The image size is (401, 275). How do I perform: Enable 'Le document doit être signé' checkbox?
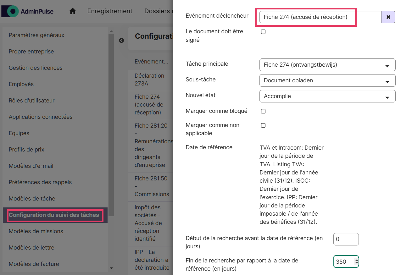click(x=263, y=32)
